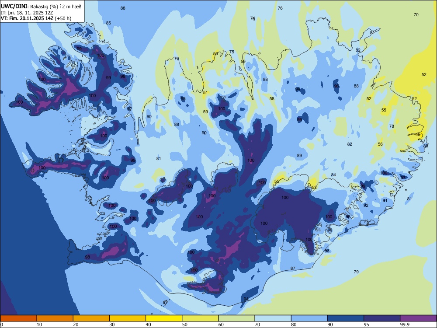Click the map humidity value '78'
Screen dimensions: 437x328
[x=392, y=126]
